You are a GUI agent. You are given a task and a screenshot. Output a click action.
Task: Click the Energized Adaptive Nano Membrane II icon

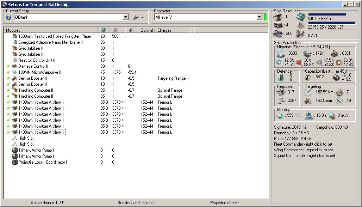pyautogui.click(x=15, y=42)
